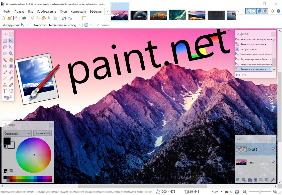Screen dimensions: 282x195
Task: Open layer properties wrench icon
Action: (273, 180)
